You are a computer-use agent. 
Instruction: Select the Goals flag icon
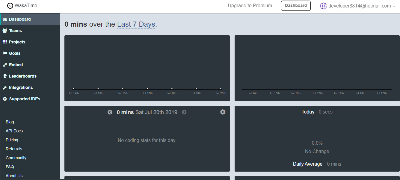(x=4, y=53)
